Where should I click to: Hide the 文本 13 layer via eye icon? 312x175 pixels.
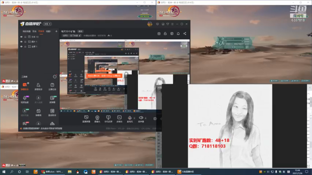pos(21,37)
